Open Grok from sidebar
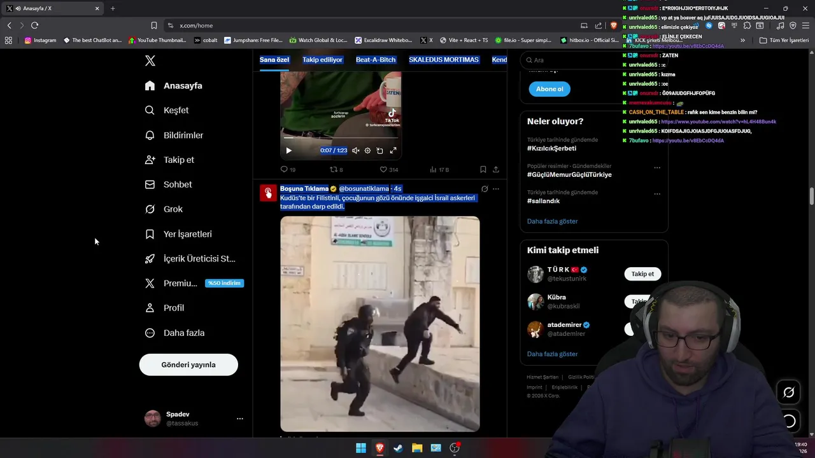The width and height of the screenshot is (815, 458). [x=164, y=209]
